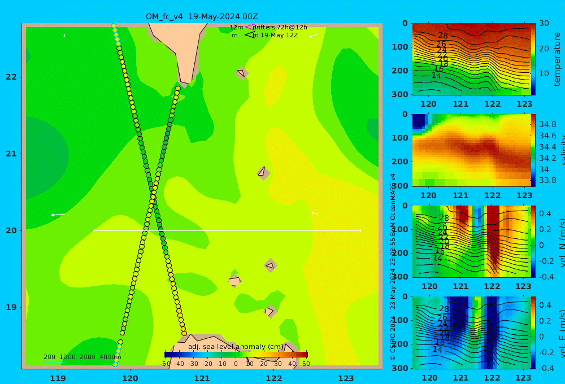The width and height of the screenshot is (565, 384).
Task: Click the '50' tick on sea level colorbar
Action: (306, 364)
